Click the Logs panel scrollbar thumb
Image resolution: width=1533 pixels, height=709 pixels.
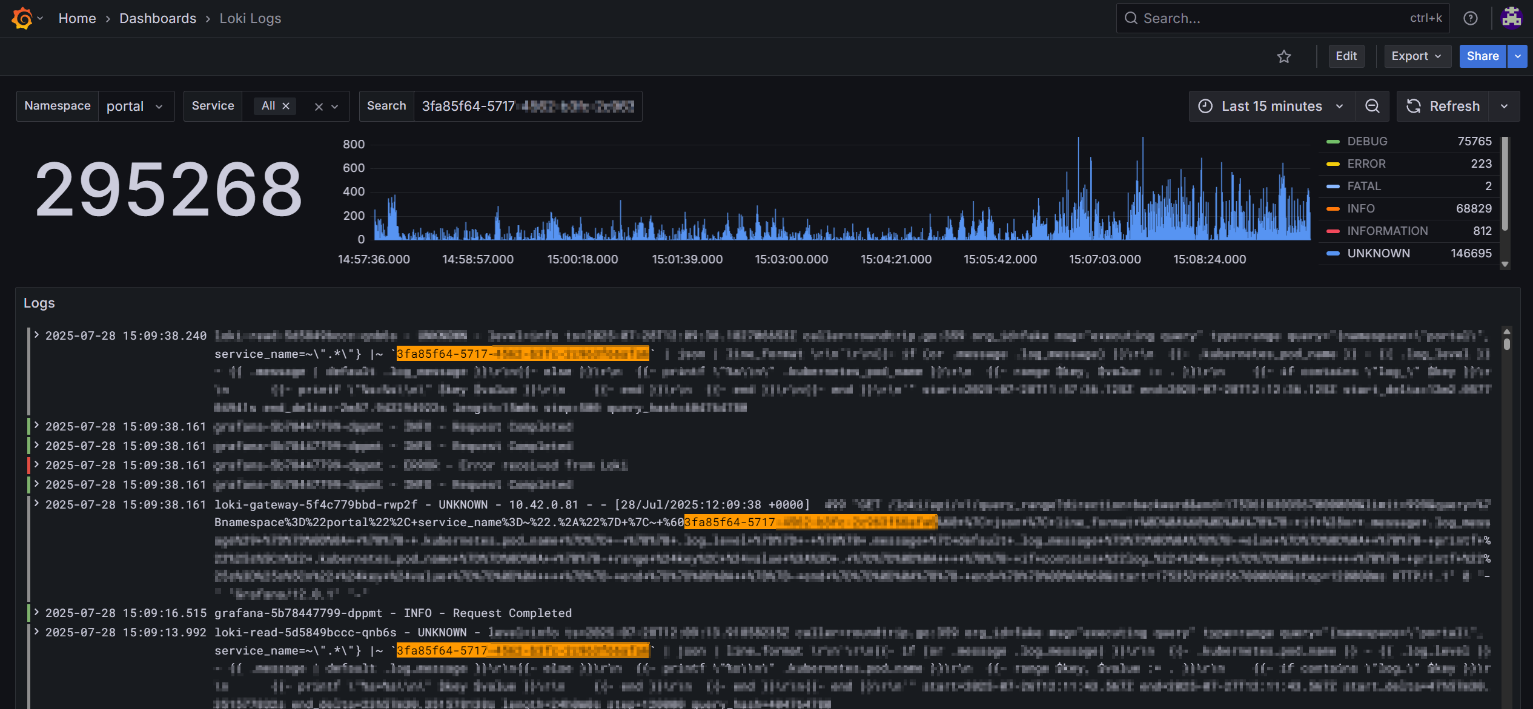coord(1507,343)
